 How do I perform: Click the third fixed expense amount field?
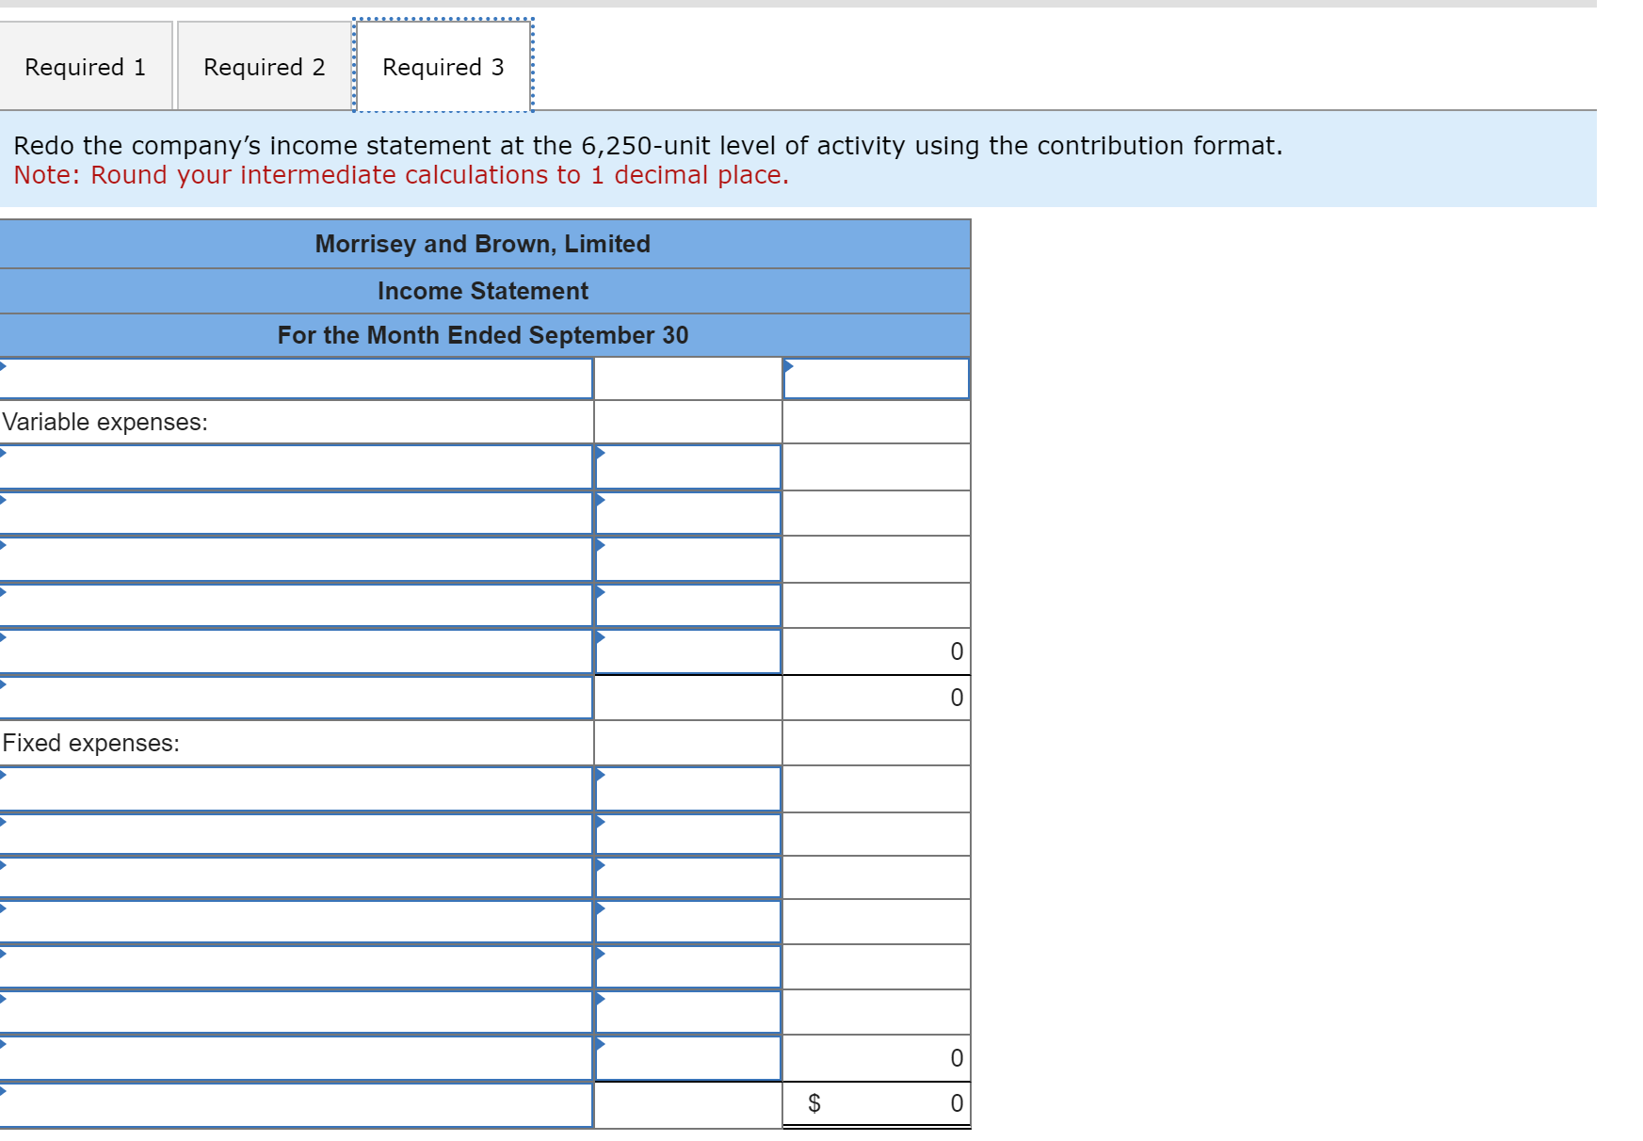click(x=688, y=877)
